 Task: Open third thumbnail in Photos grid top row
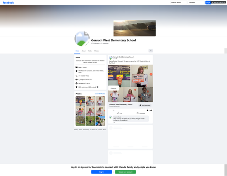point(100,101)
